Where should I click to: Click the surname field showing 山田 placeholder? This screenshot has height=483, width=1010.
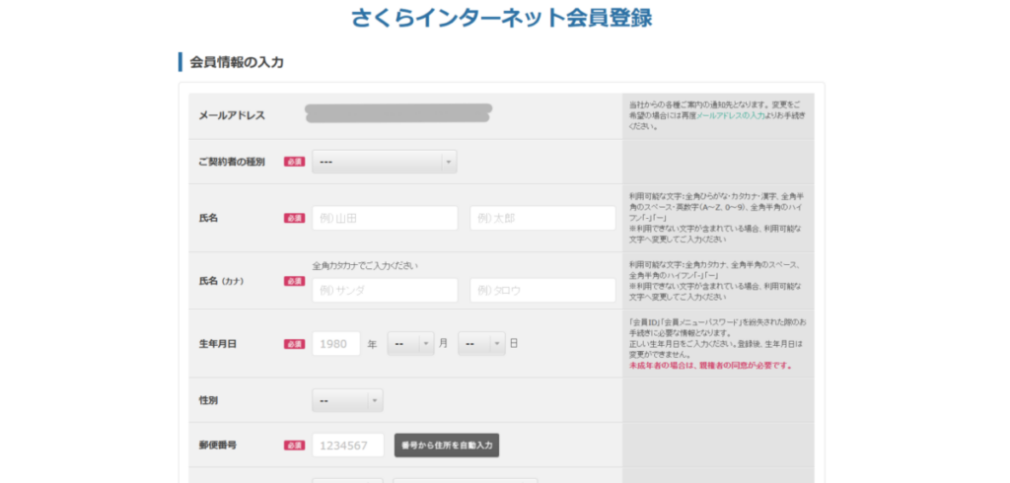(x=385, y=218)
